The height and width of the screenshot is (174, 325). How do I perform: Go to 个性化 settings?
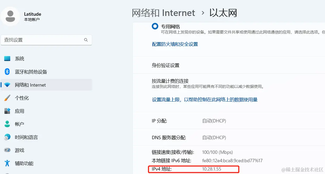click(46, 98)
